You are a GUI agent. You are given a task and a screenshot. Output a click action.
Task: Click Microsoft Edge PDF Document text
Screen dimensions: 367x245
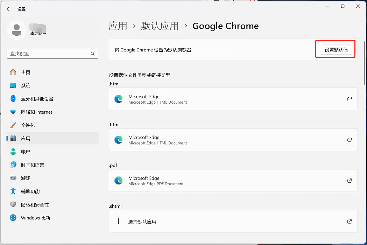[x=156, y=184]
